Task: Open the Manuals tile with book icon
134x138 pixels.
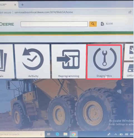Action: (6, 61)
